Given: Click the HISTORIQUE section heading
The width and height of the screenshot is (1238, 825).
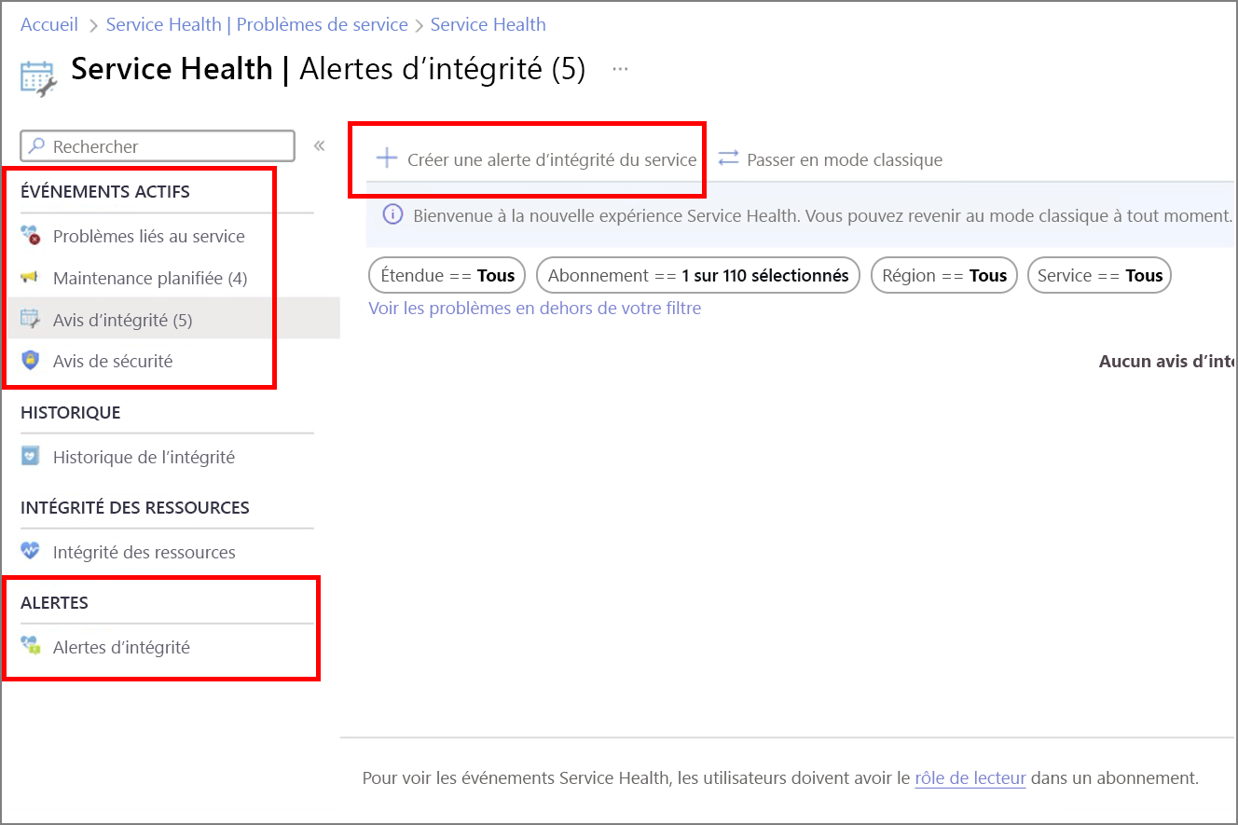Looking at the screenshot, I should tap(71, 412).
